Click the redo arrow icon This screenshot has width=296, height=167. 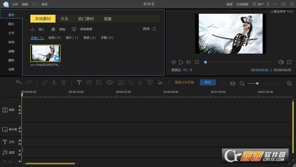tap(29, 82)
